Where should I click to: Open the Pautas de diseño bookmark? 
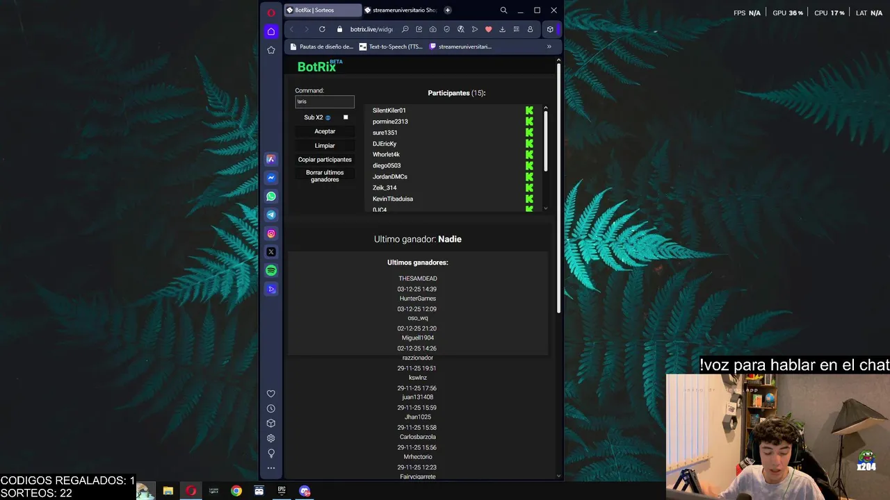point(321,47)
